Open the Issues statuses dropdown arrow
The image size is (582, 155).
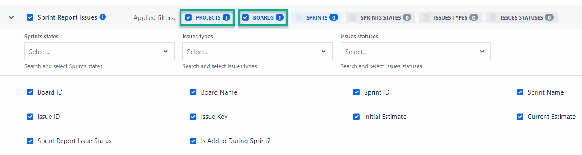(x=482, y=52)
